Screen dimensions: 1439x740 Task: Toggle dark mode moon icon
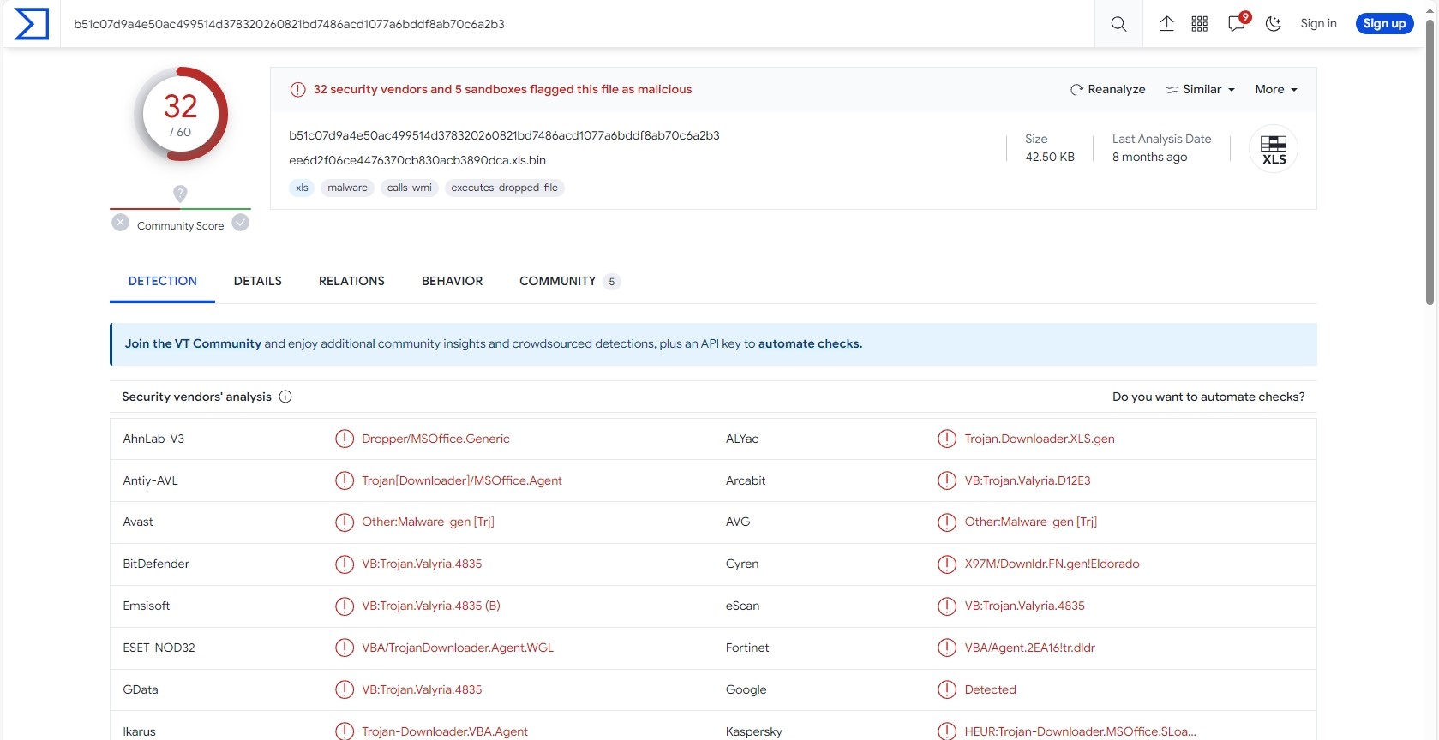[1274, 24]
